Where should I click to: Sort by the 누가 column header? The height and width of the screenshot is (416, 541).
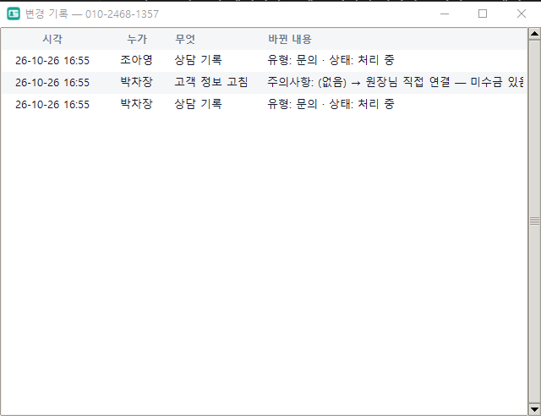point(137,39)
